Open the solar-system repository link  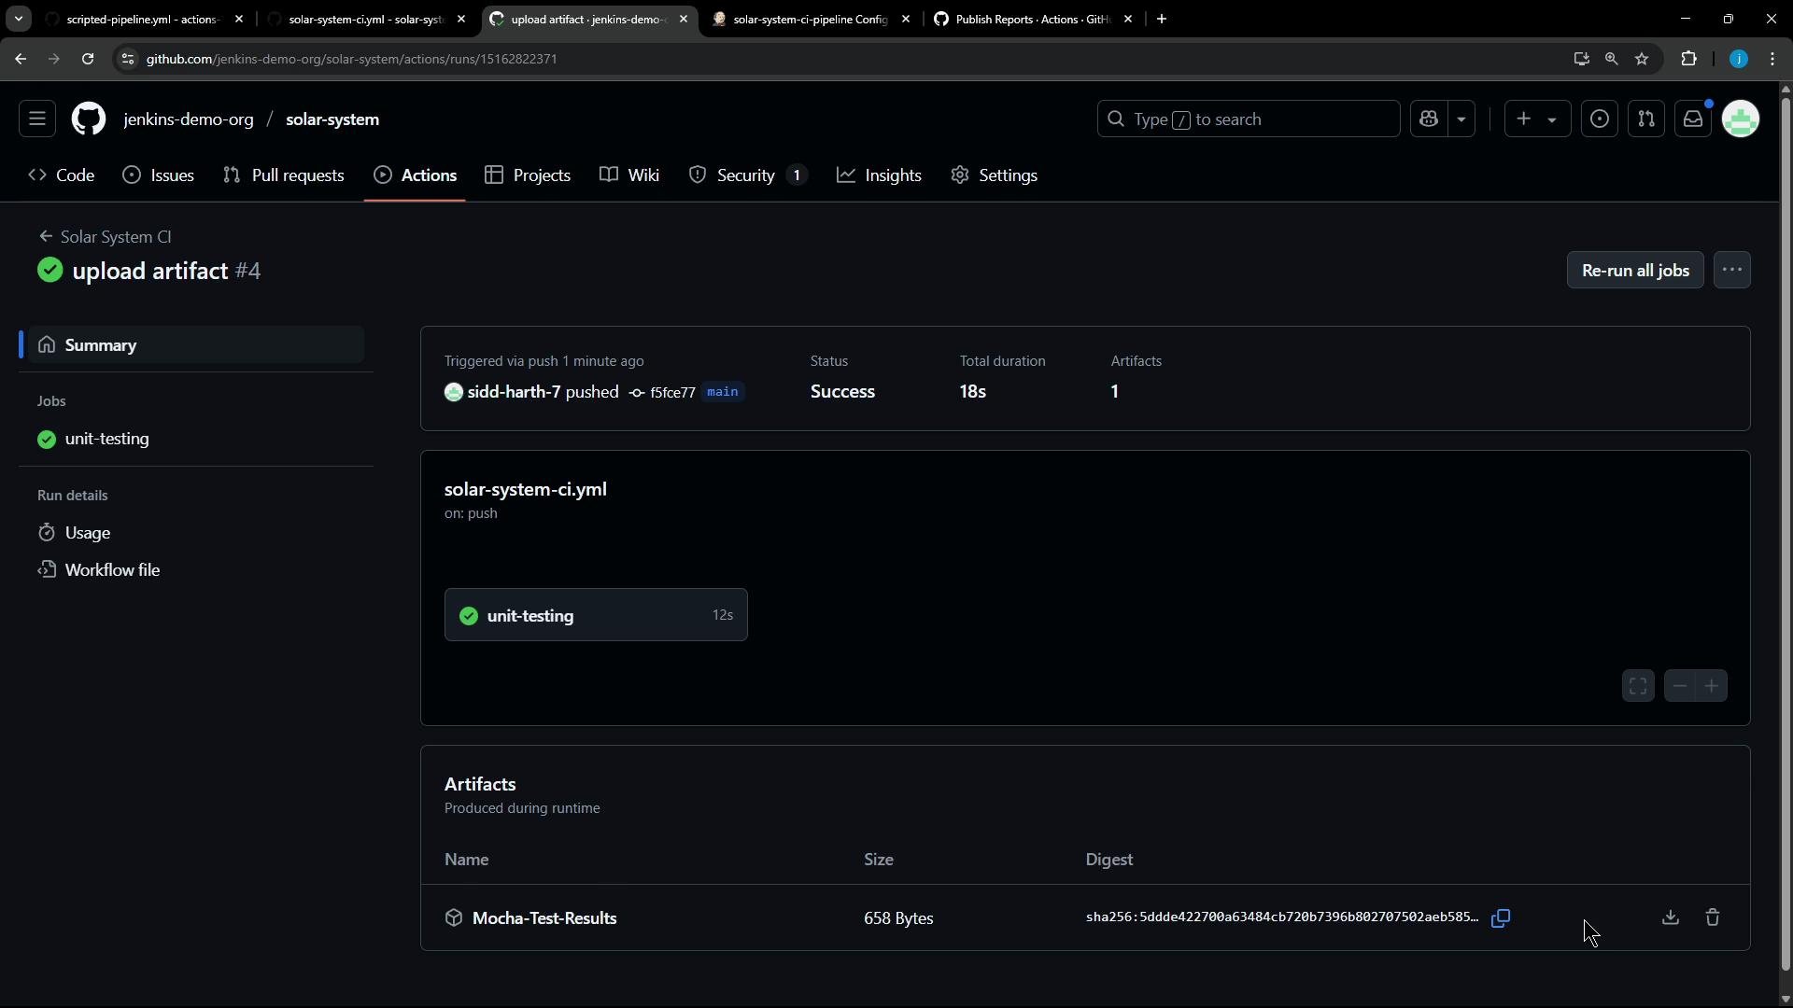coord(332,119)
